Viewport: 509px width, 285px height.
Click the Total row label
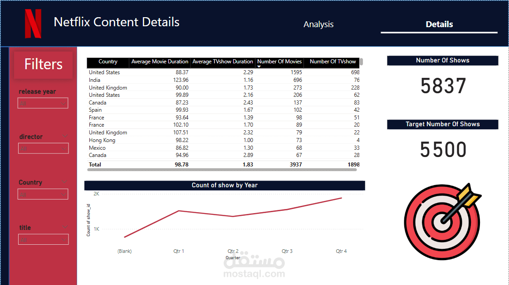click(95, 165)
